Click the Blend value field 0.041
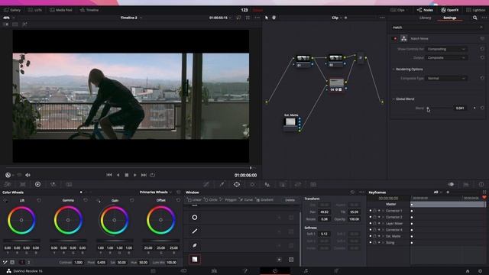This screenshot has height=275, width=489. coord(460,108)
